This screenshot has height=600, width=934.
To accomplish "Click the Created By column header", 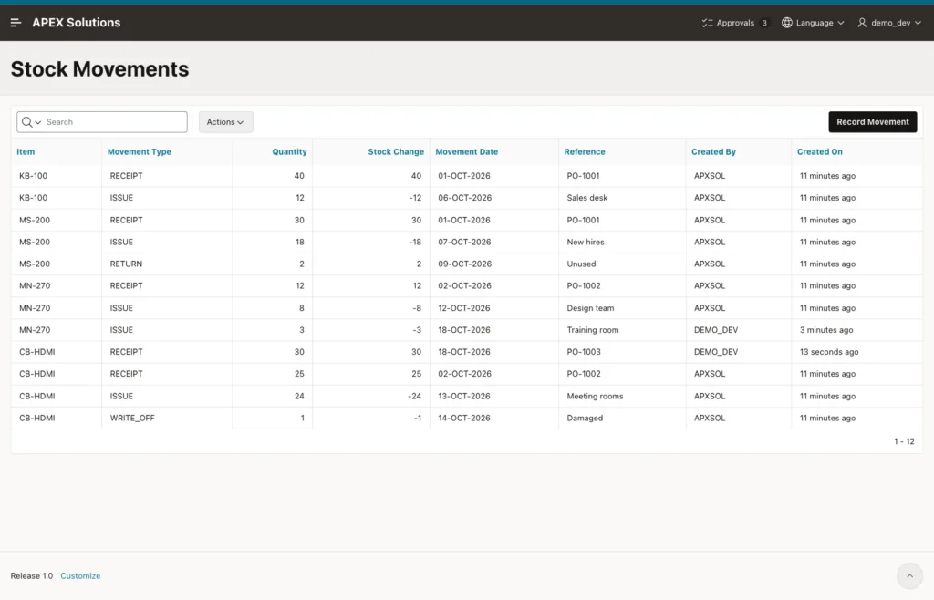I will [x=713, y=151].
